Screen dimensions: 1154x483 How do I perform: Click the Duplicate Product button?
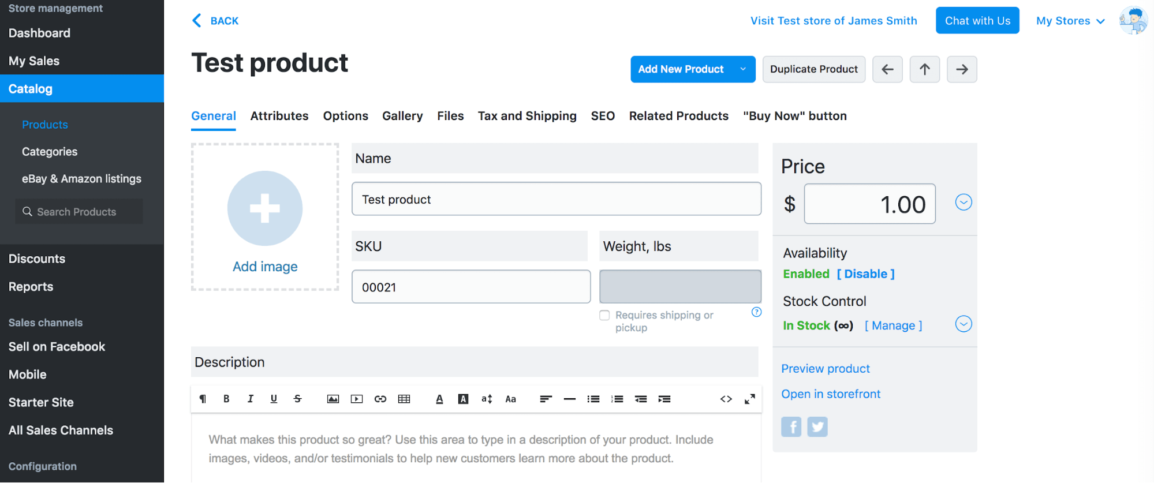tap(813, 69)
